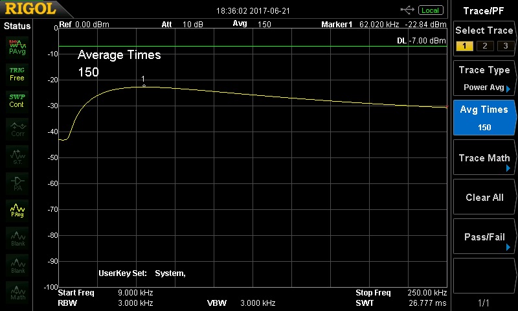Image resolution: width=518 pixels, height=311 pixels.
Task: Click the UserKey Set: System, message
Action: pyautogui.click(x=142, y=273)
